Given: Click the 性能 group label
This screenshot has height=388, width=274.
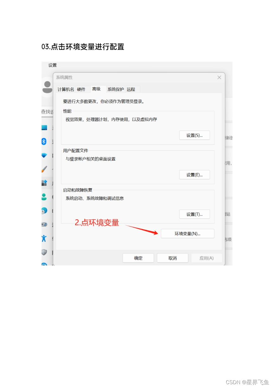Looking at the screenshot, I should click(67, 111).
